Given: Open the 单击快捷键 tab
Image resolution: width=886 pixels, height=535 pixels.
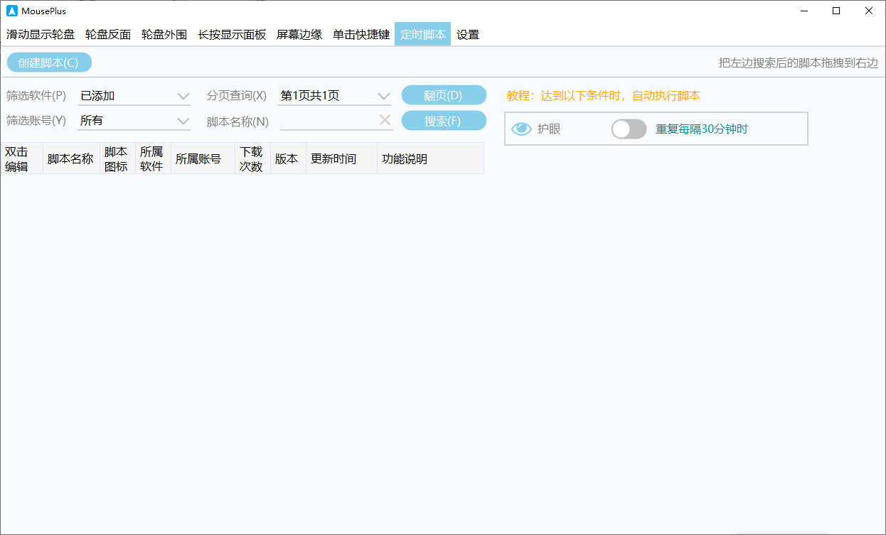Looking at the screenshot, I should pos(361,34).
